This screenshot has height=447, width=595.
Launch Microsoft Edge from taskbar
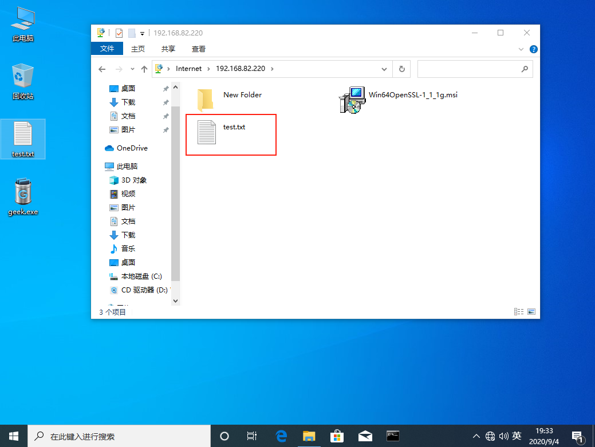[281, 436]
